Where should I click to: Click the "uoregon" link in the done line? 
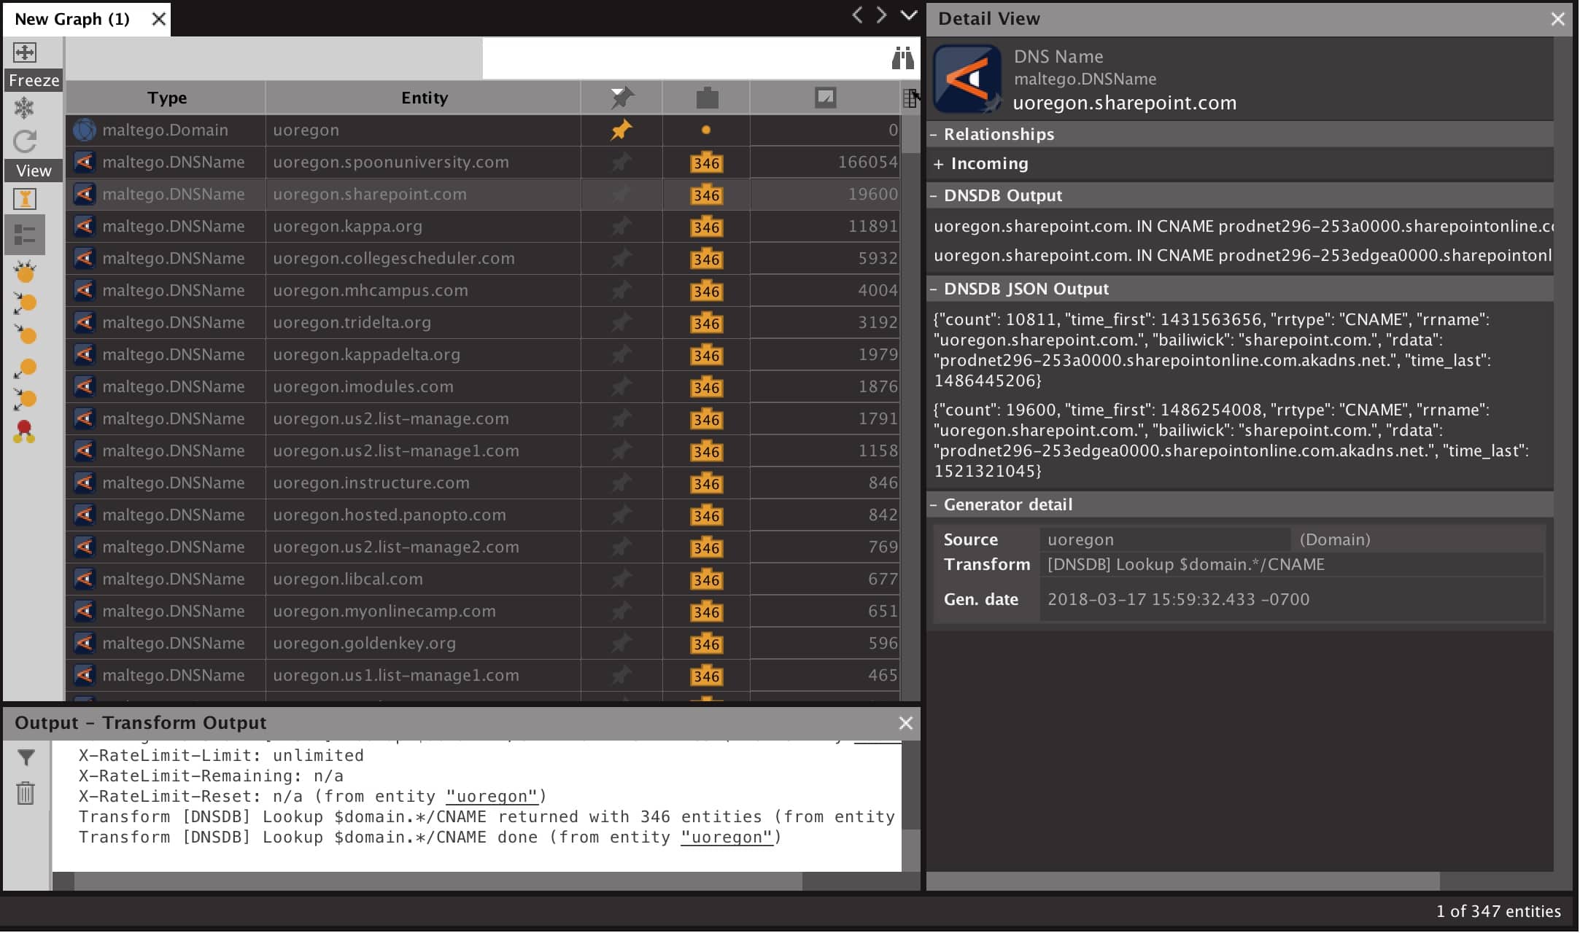click(x=727, y=837)
